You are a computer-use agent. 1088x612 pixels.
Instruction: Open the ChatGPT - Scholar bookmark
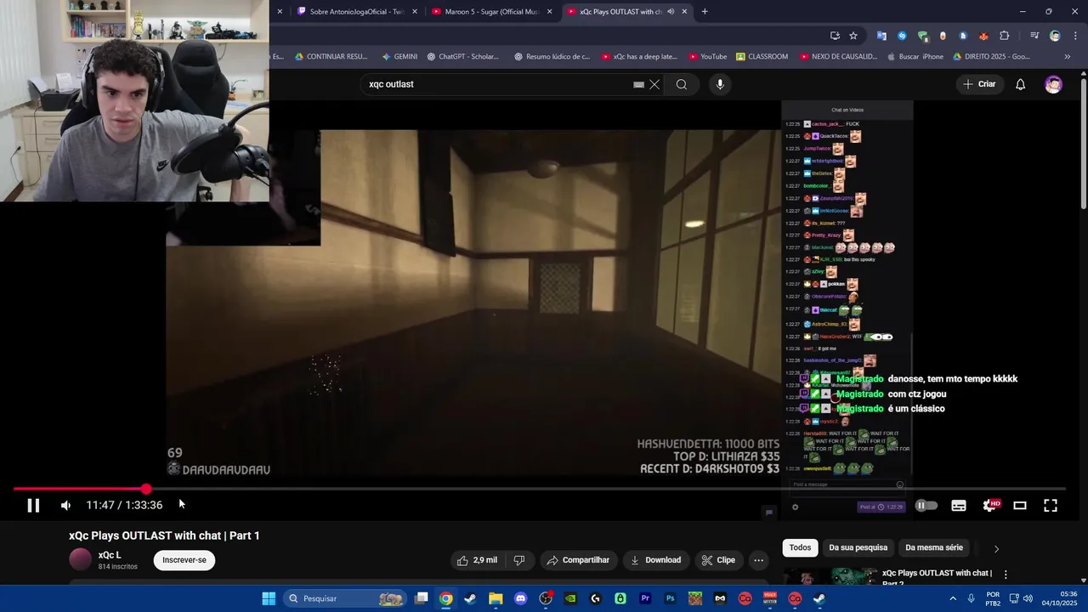(x=462, y=57)
